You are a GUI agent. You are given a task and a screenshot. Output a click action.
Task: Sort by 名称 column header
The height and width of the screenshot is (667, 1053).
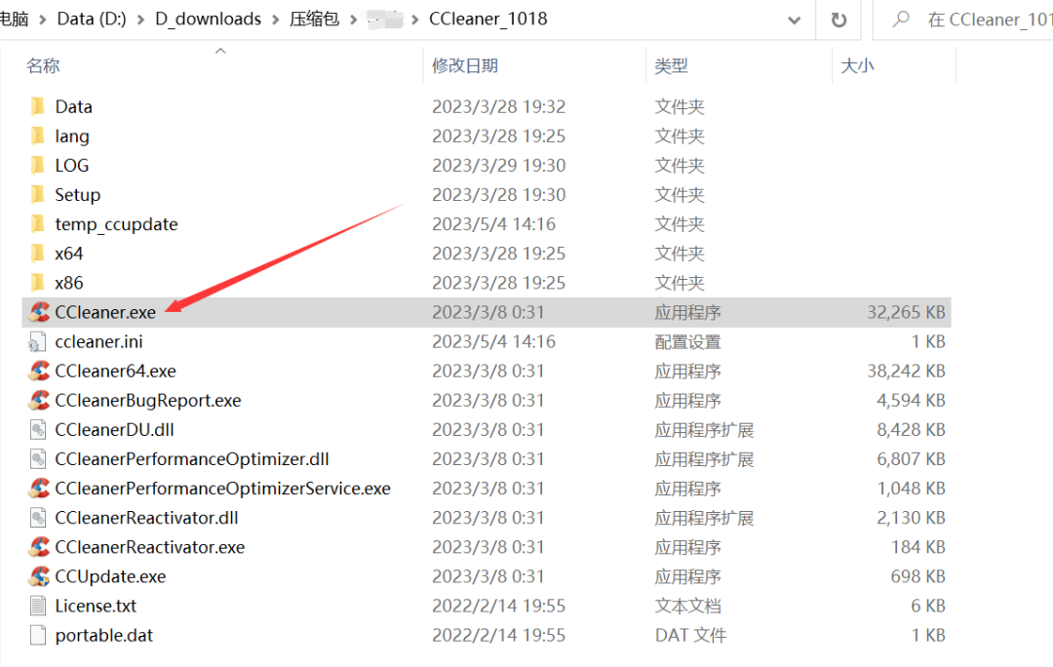pyautogui.click(x=43, y=66)
